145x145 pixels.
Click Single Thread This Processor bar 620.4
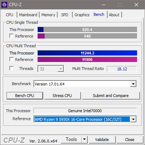[87, 30]
